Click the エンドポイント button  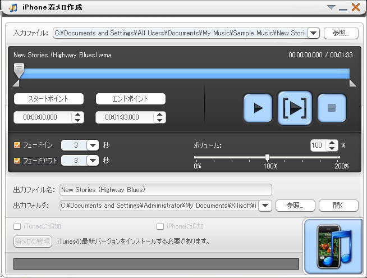130,99
